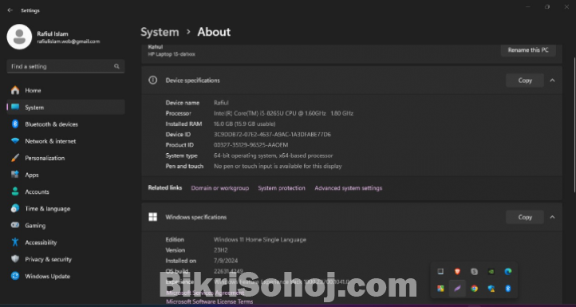Click the Device ID value starting 3C9DDB72

click(272, 135)
